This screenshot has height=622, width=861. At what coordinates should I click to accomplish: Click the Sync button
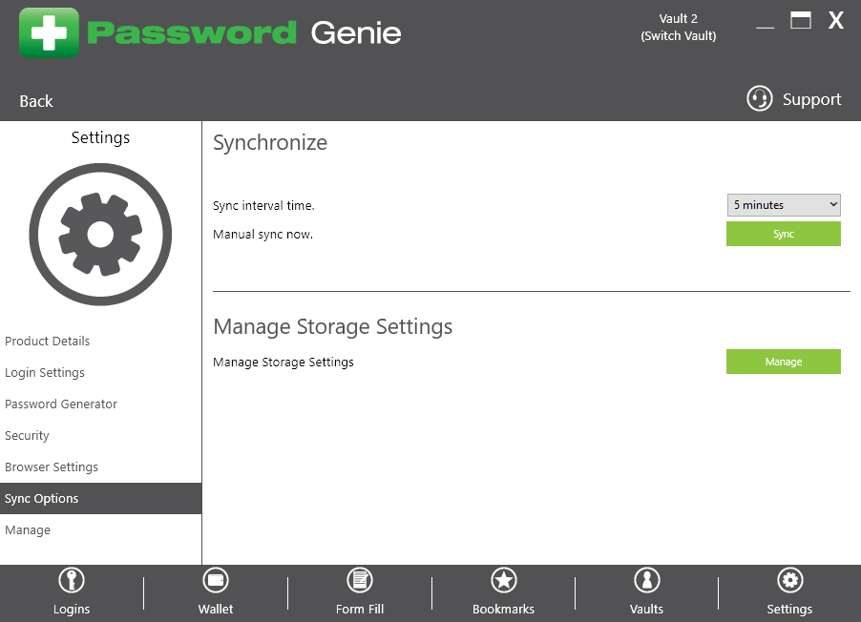pyautogui.click(x=784, y=234)
